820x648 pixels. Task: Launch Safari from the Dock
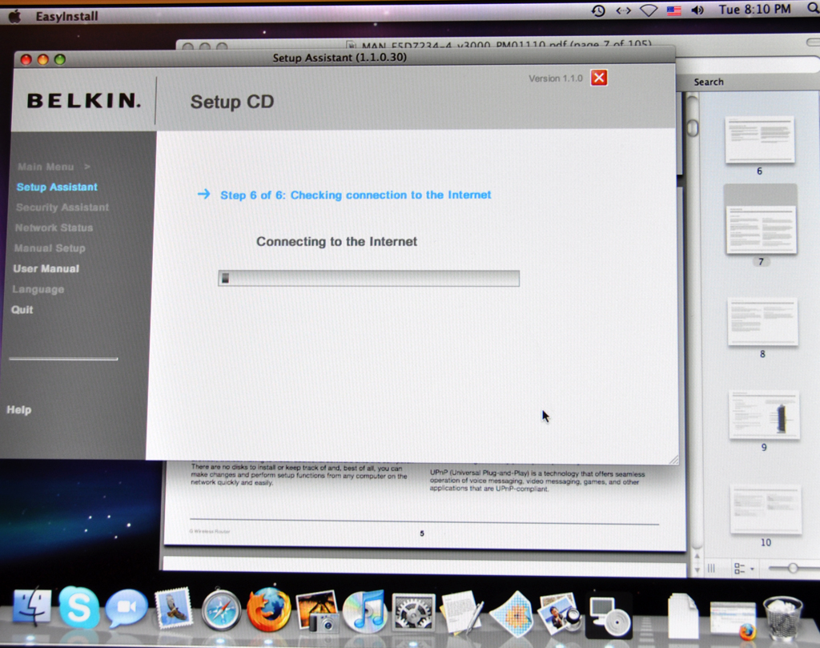pos(221,609)
